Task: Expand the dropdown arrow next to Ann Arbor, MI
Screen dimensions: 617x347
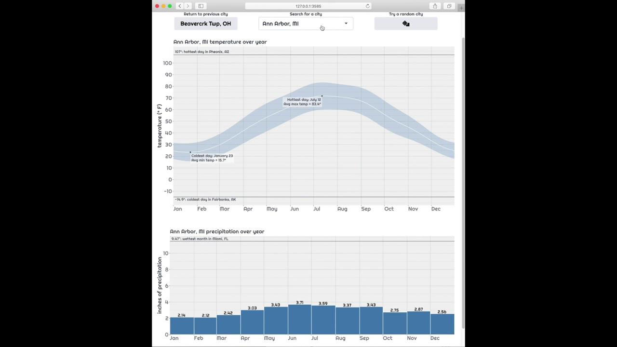Action: tap(346, 23)
